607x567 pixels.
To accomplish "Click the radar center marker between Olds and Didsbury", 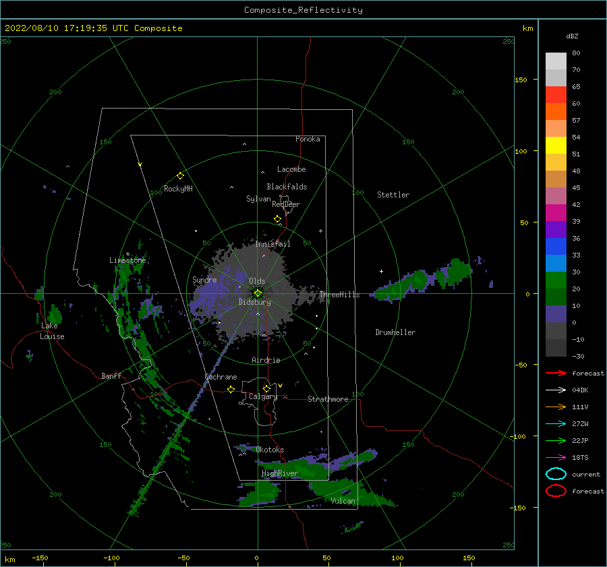I will coord(258,293).
